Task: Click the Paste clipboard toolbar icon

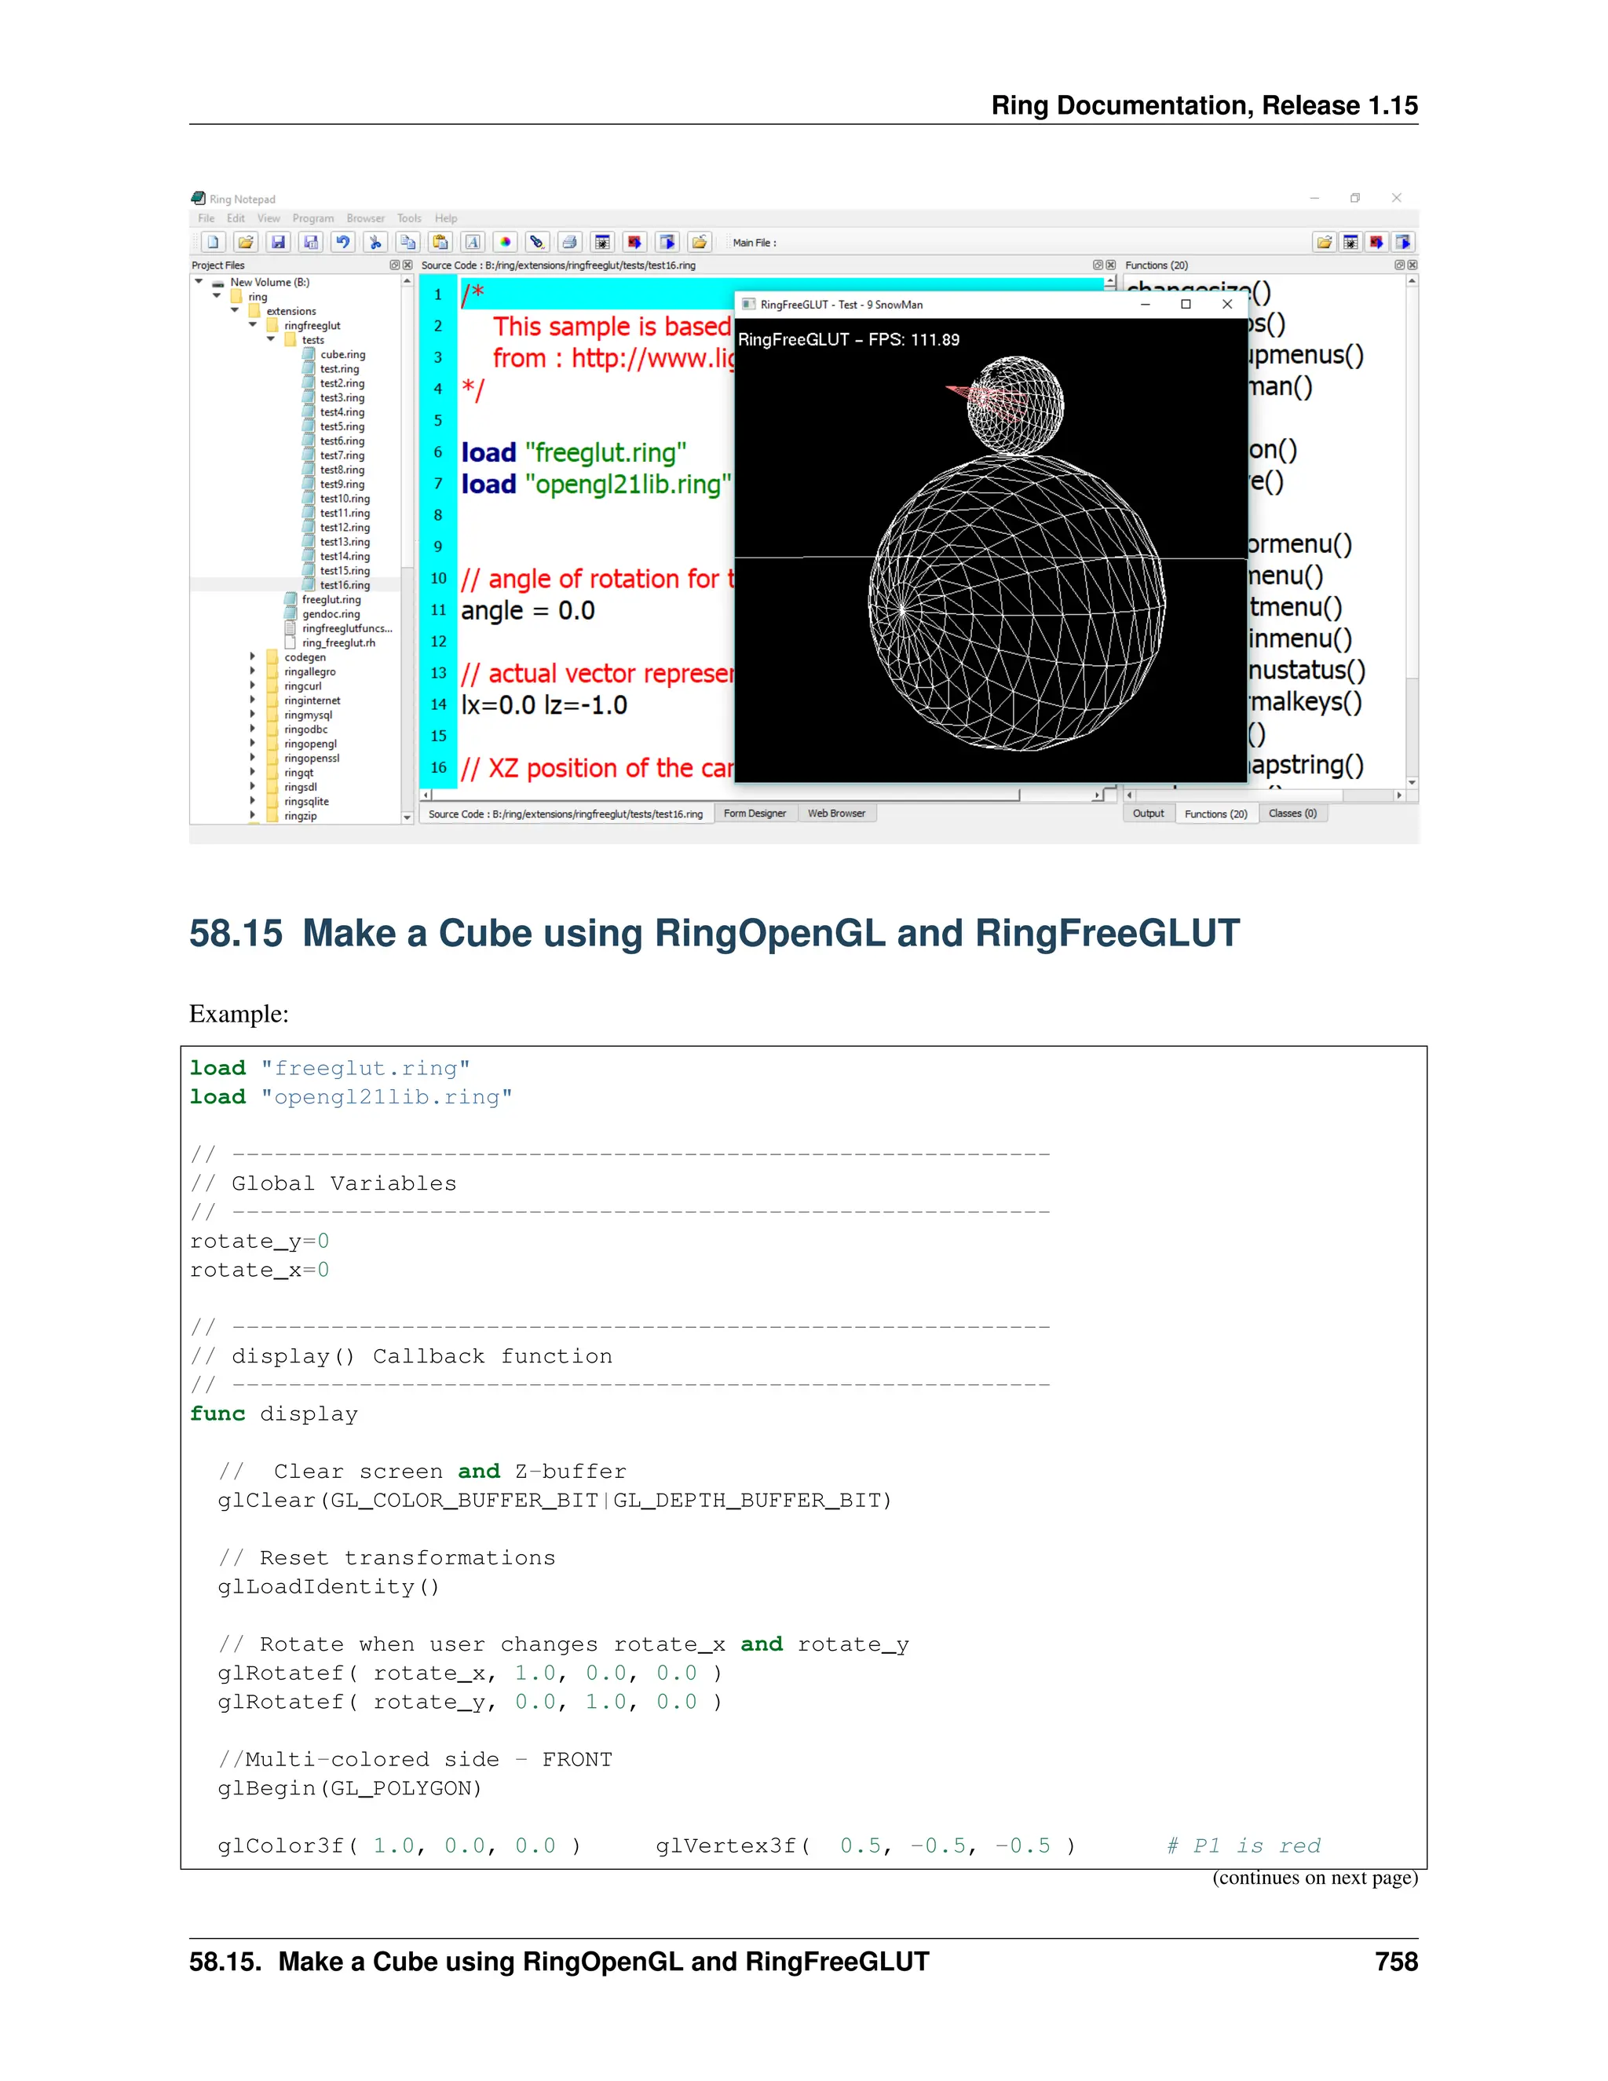Action: tap(439, 242)
